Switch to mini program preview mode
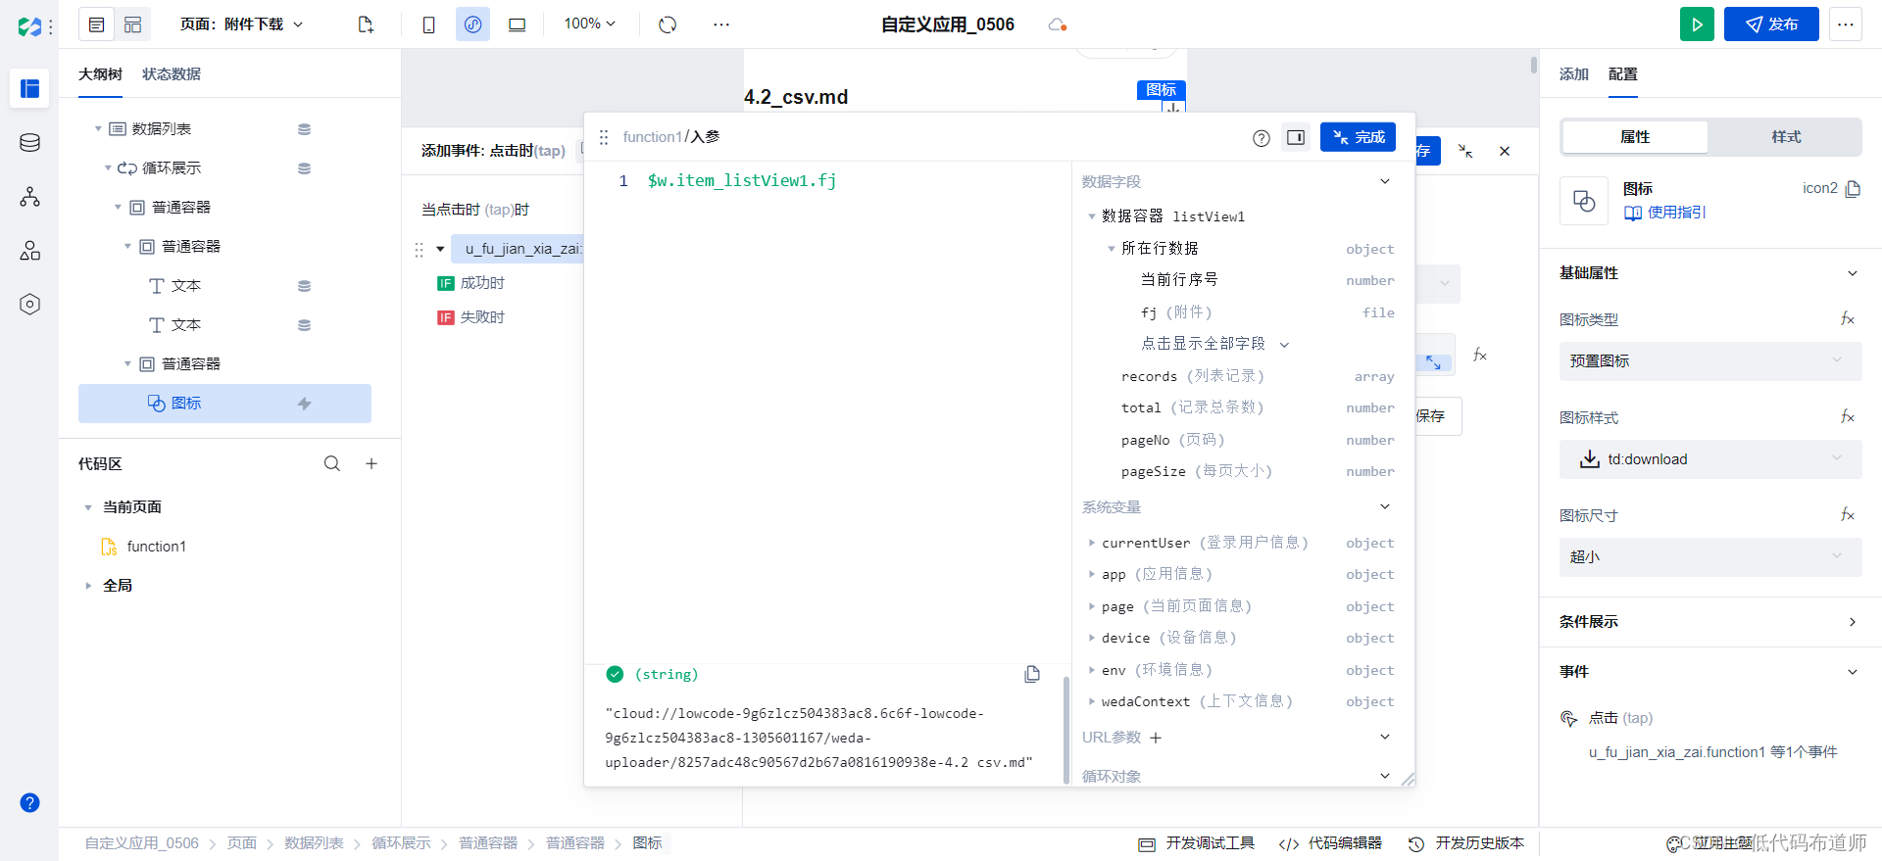This screenshot has height=861, width=1882. (472, 24)
